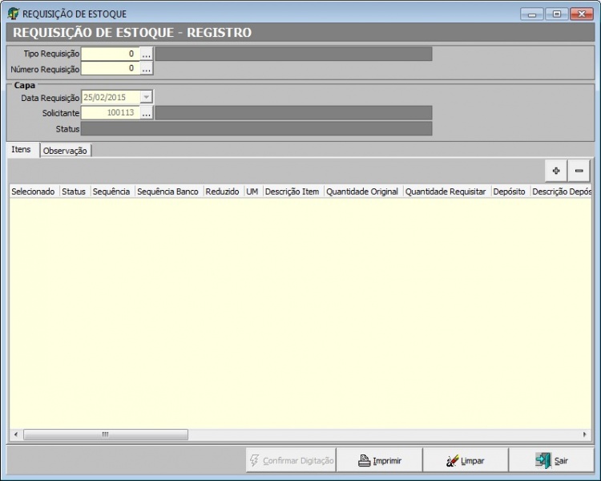This screenshot has width=601, height=481.
Task: Open Número Requisição lookup ellipsis button
Action: (147, 69)
